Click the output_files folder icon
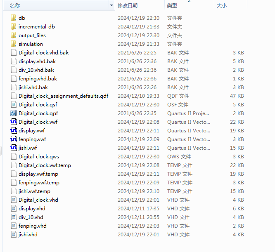The image size is (275, 252). [13, 35]
